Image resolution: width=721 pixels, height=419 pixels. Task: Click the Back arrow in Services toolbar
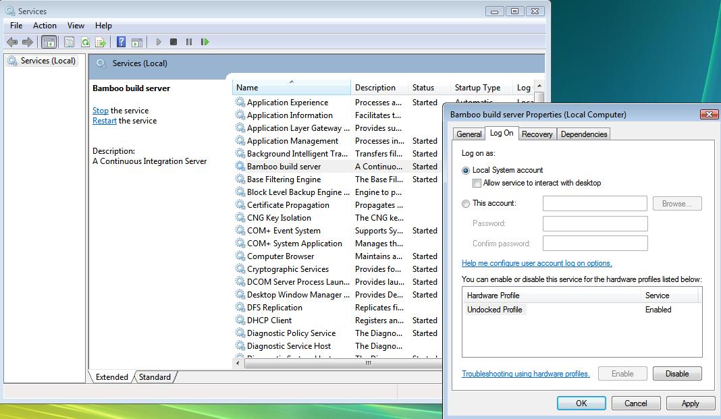coord(12,43)
